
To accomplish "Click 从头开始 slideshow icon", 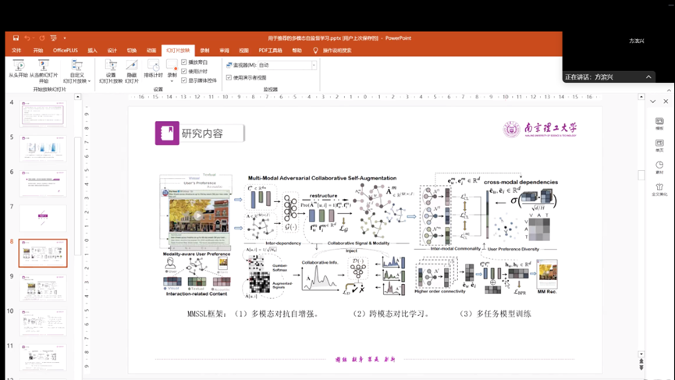I will coord(18,67).
